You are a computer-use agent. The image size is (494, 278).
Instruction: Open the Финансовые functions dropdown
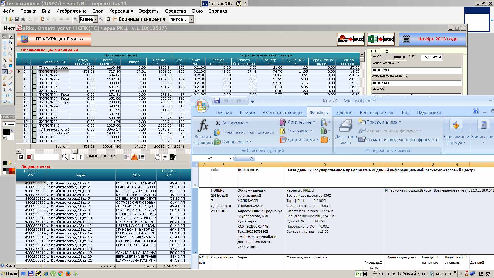coord(250,142)
